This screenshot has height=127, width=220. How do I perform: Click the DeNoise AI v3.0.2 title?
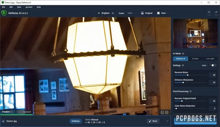(18, 13)
